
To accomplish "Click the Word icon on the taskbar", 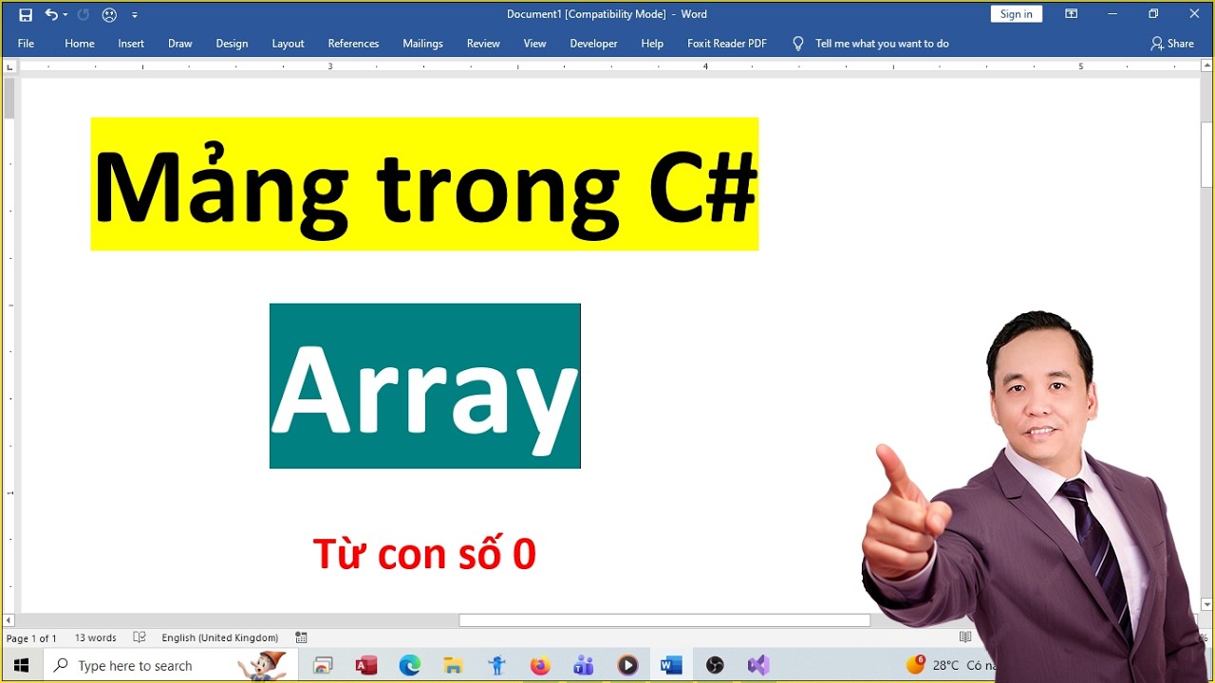I will pos(671,665).
